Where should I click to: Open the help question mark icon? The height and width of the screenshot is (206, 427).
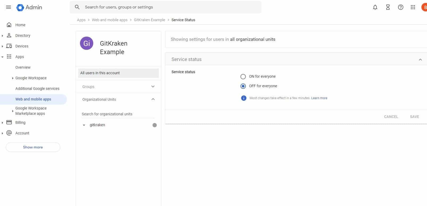(x=400, y=7)
